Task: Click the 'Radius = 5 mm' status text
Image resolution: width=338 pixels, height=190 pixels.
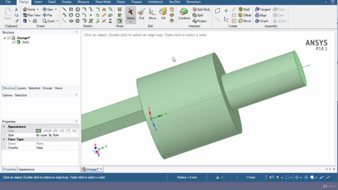Action: point(187,177)
